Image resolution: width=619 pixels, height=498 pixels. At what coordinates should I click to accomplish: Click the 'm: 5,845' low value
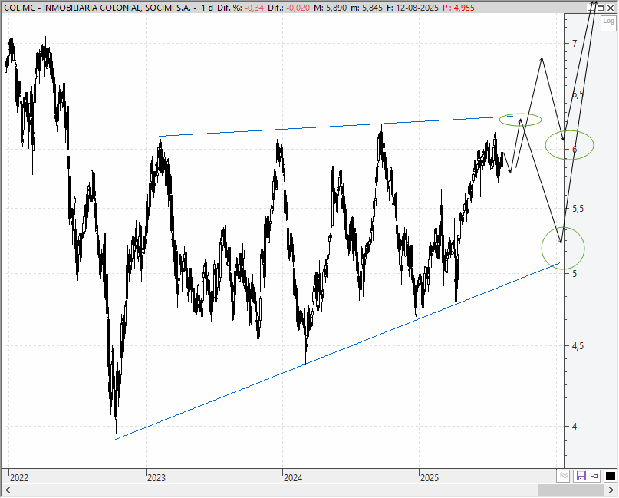click(x=367, y=8)
